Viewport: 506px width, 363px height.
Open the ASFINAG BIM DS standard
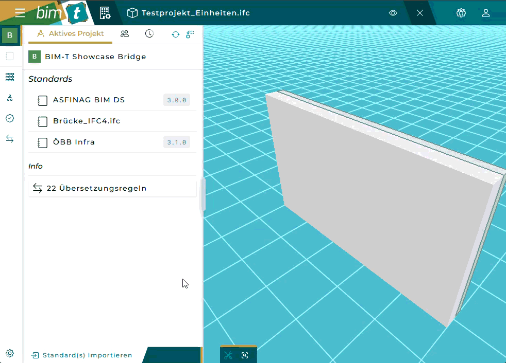click(112, 100)
